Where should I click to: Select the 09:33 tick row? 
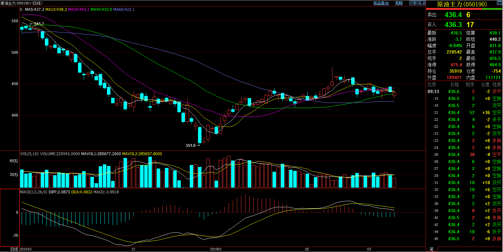[x=464, y=92]
